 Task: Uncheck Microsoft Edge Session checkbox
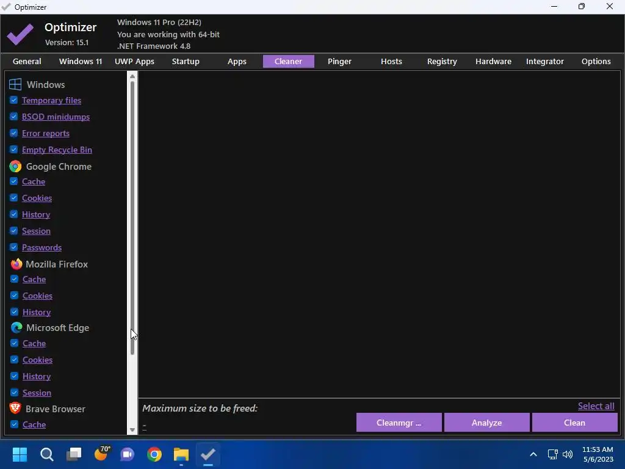pos(15,393)
